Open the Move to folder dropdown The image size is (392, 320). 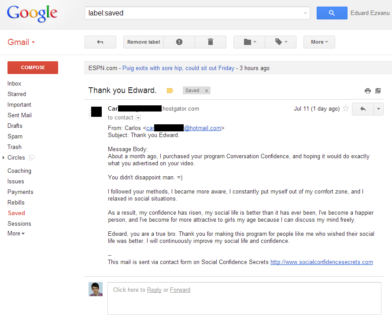point(249,42)
